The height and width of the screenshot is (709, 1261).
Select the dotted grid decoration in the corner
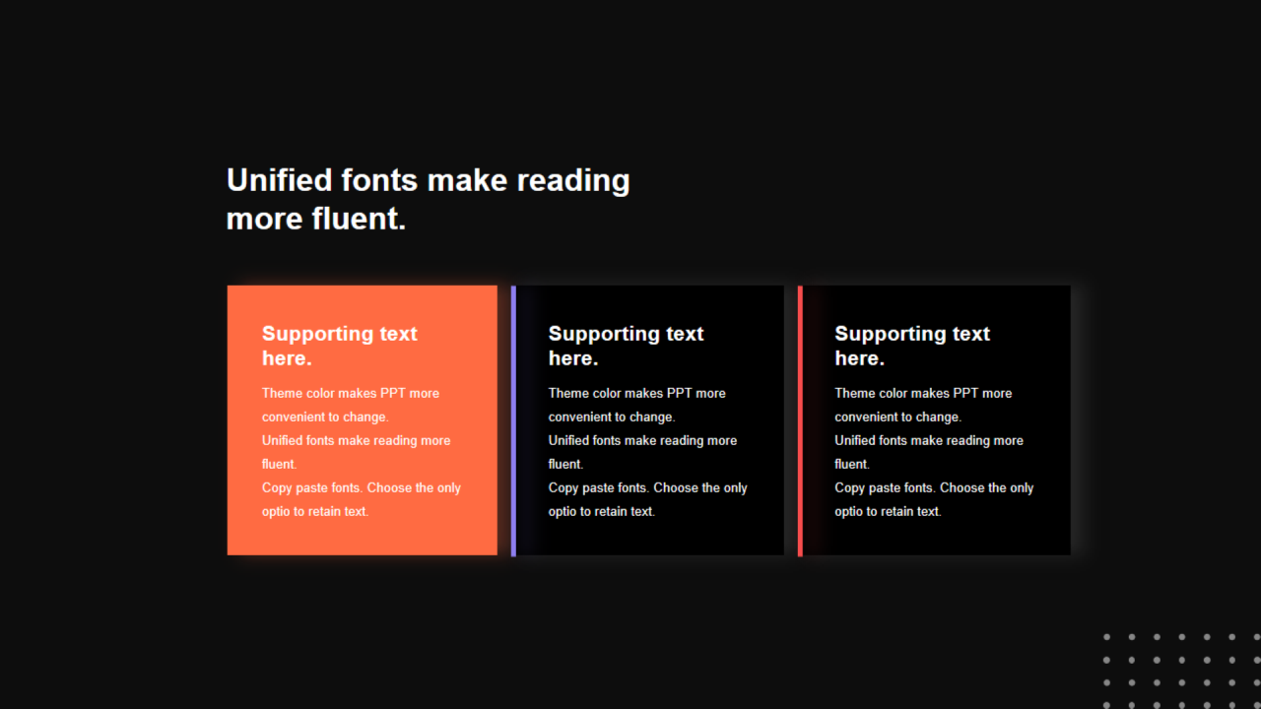click(1181, 671)
